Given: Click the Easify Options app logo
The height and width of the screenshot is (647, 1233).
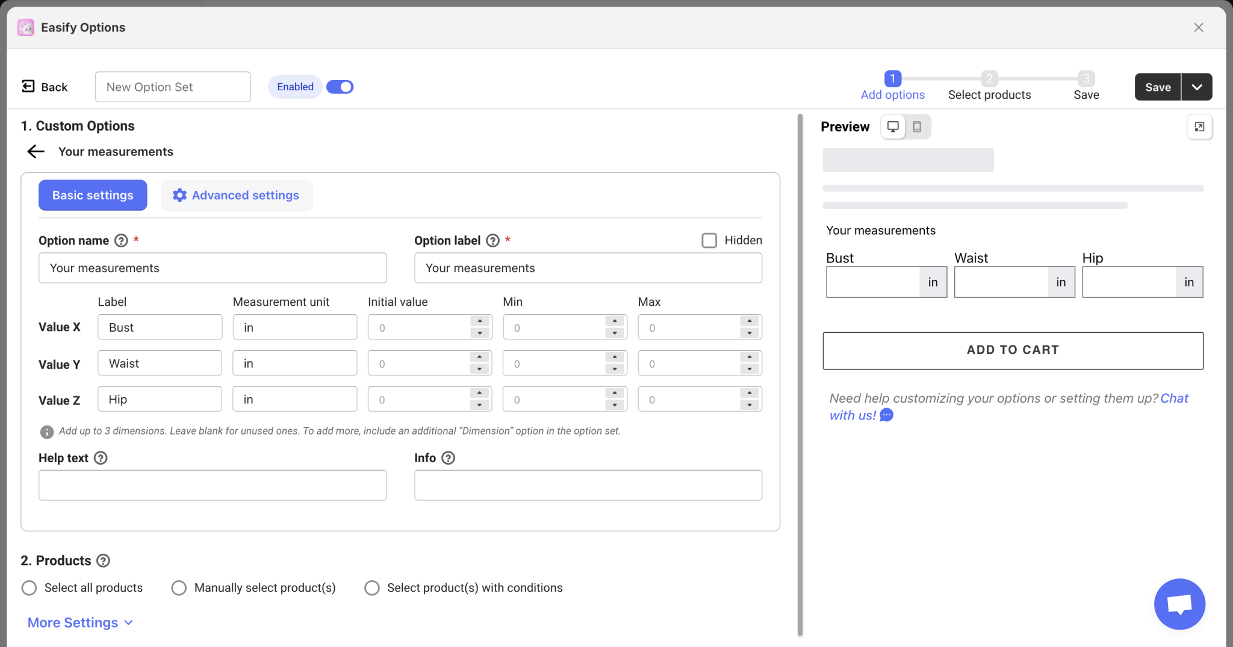Looking at the screenshot, I should click(x=26, y=28).
